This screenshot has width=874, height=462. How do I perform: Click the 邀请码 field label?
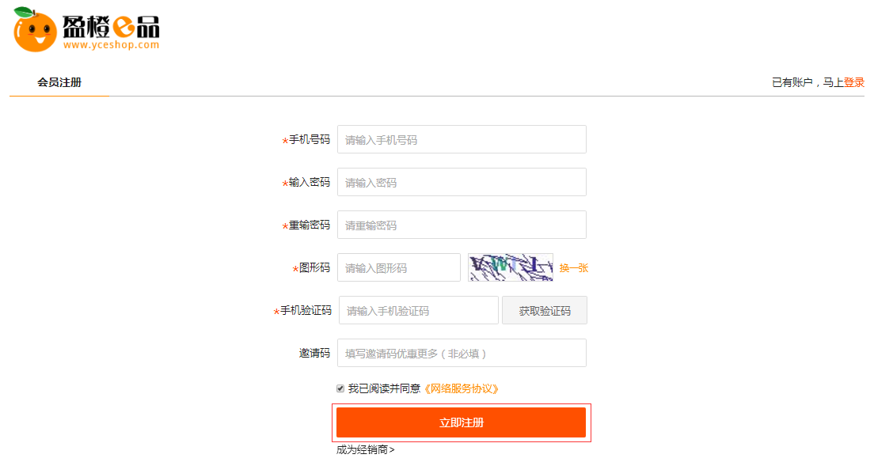point(314,354)
